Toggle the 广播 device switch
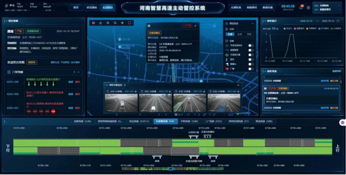346x175 pixels. (251, 69)
